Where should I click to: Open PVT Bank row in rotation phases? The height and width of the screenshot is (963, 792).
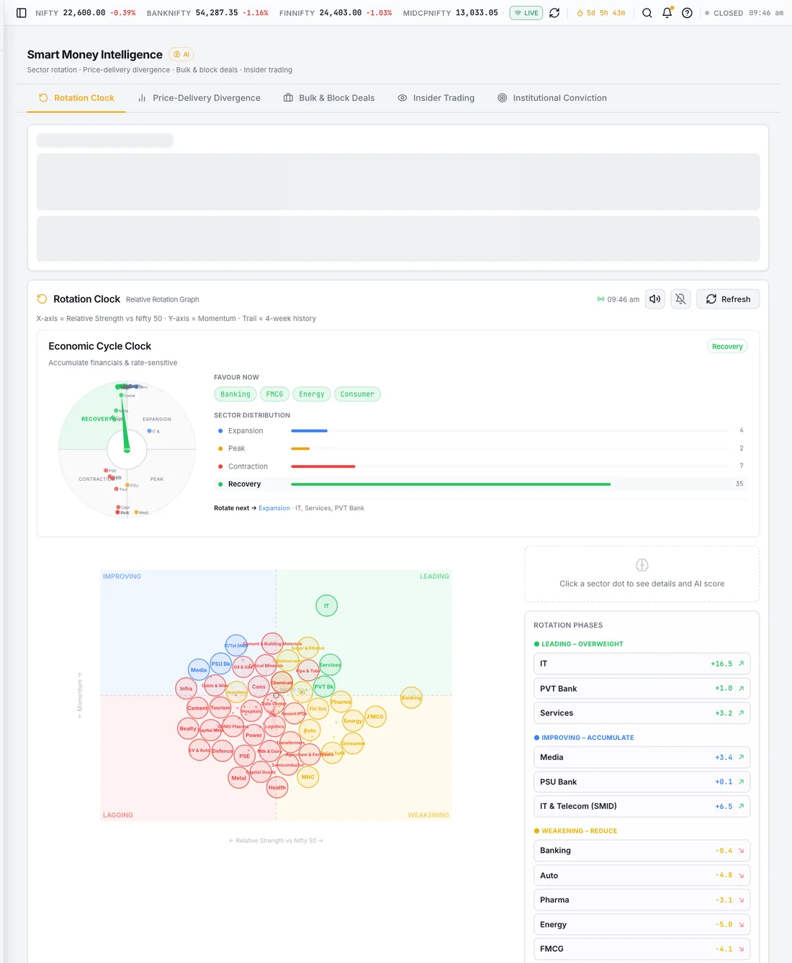642,689
